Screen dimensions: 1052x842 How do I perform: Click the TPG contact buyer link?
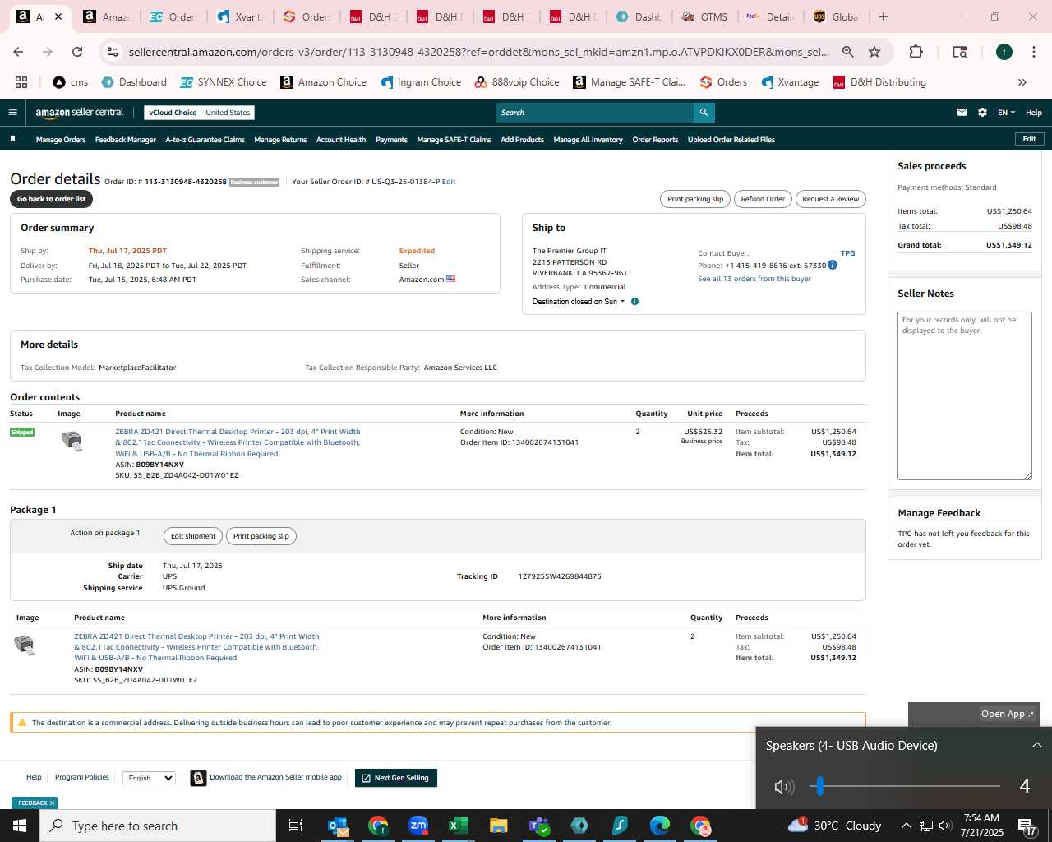847,253
